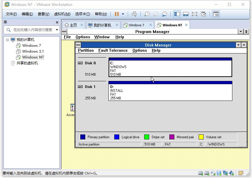
Task: Open Program Manager Help menu
Action: pos(120,37)
